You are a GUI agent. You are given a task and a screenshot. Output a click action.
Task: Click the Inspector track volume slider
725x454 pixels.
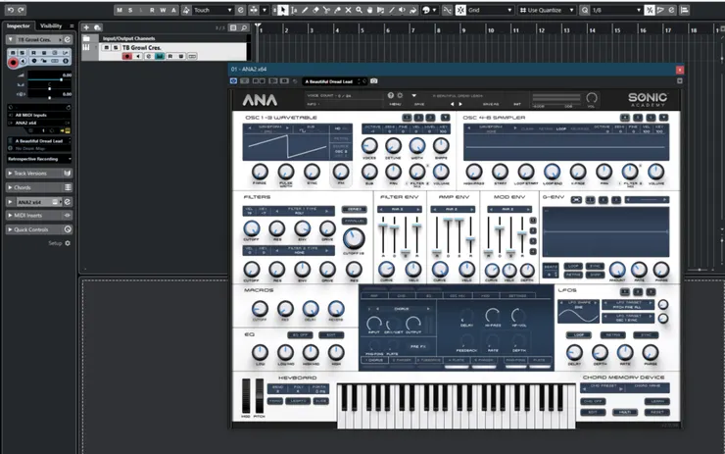click(51, 76)
